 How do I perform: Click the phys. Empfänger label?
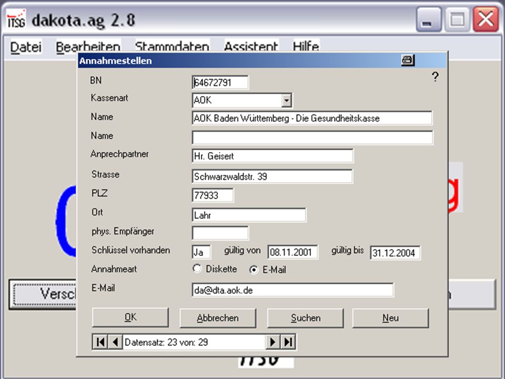pos(123,232)
